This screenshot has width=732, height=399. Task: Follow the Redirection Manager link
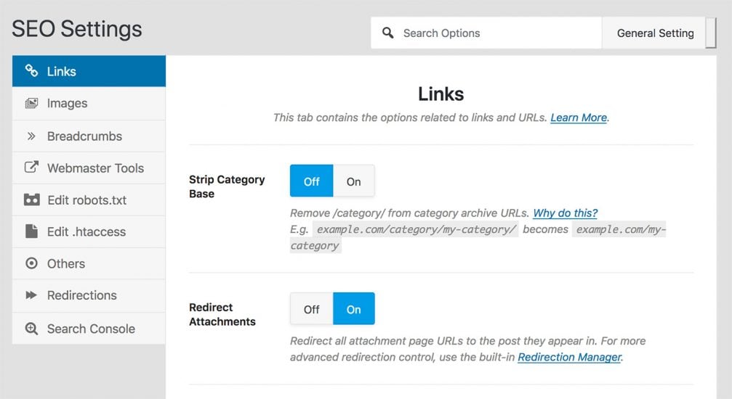pos(570,357)
